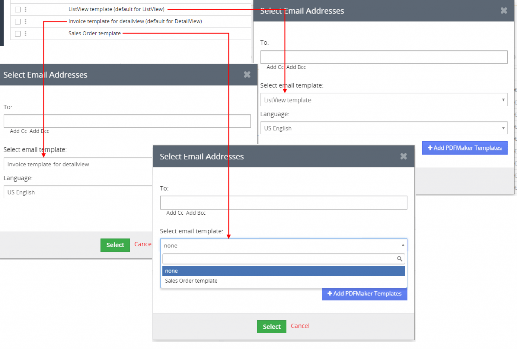Close the left Select Email Addresses dialog
The image size is (517, 349).
[247, 74]
